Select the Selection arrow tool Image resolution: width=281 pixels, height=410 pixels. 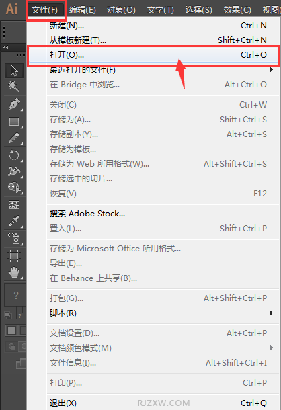click(14, 71)
